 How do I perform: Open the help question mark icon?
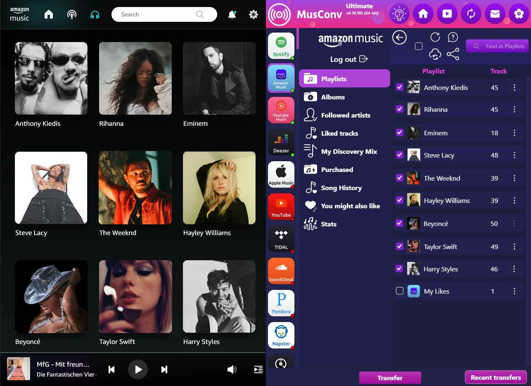pos(453,37)
